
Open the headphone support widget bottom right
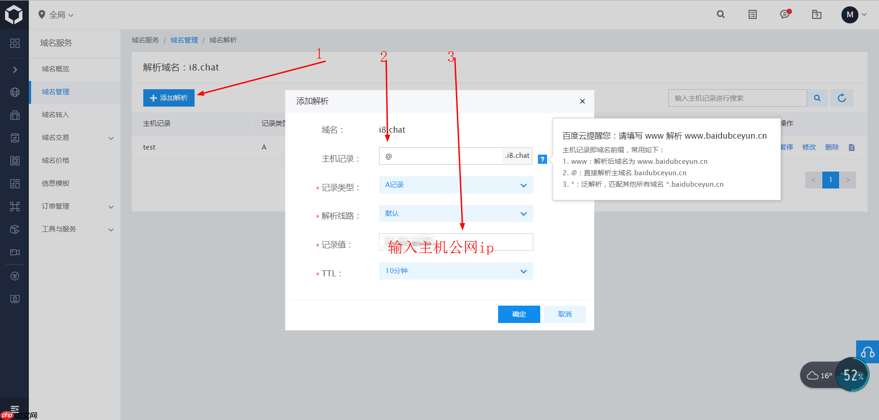point(868,352)
